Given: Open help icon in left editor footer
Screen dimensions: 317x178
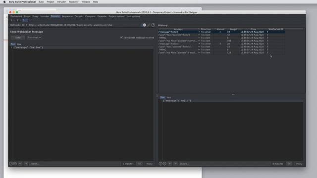Looking at the screenshot, I should click(11, 164).
